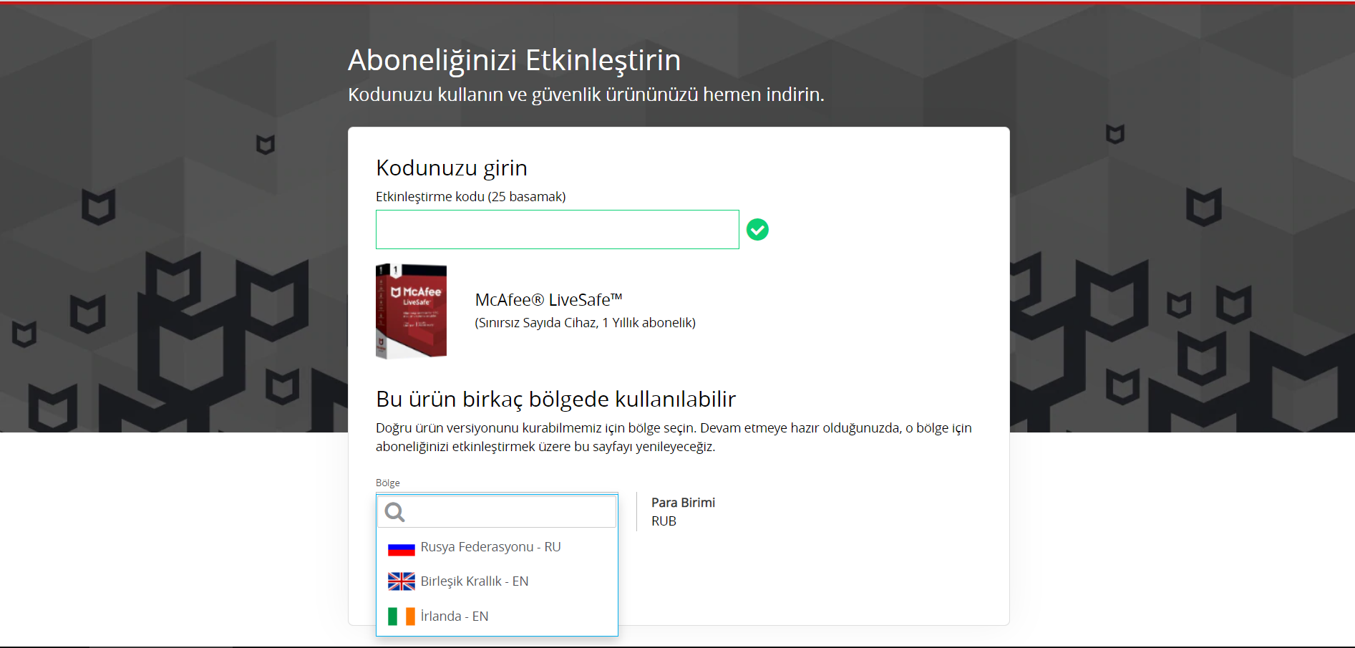Viewport: 1355px width, 648px height.
Task: Select Rusya Federasyonu - RU region
Action: 497,547
